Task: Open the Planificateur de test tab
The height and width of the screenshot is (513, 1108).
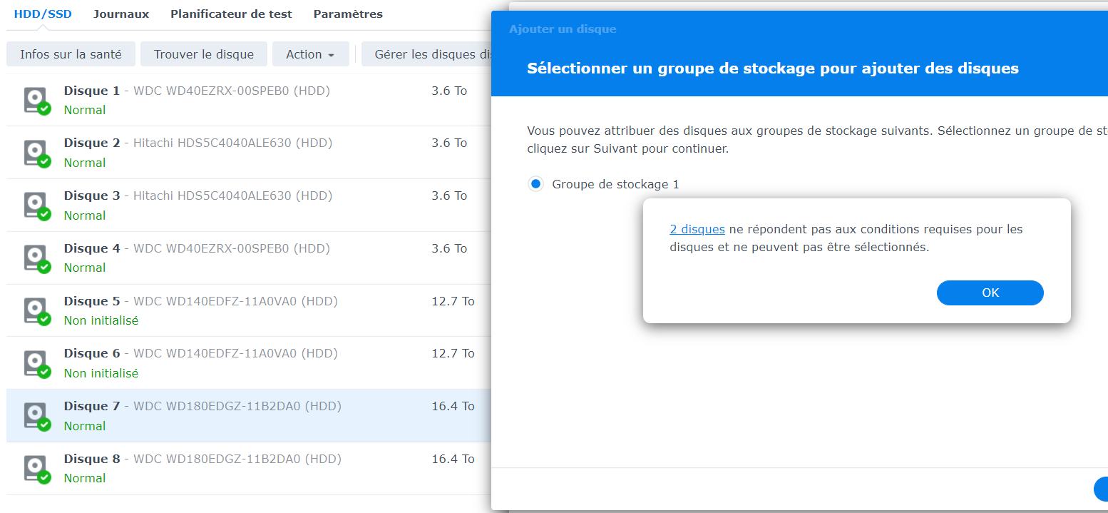Action: tap(231, 14)
